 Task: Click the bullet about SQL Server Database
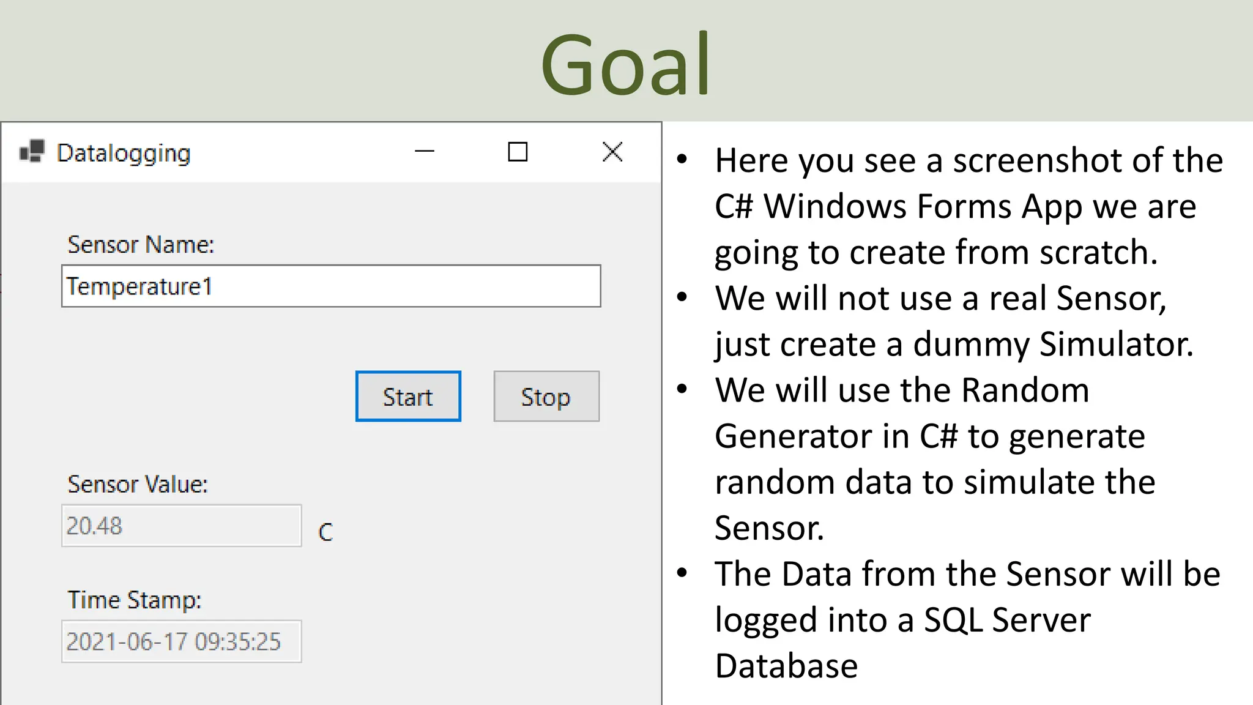[x=967, y=619]
